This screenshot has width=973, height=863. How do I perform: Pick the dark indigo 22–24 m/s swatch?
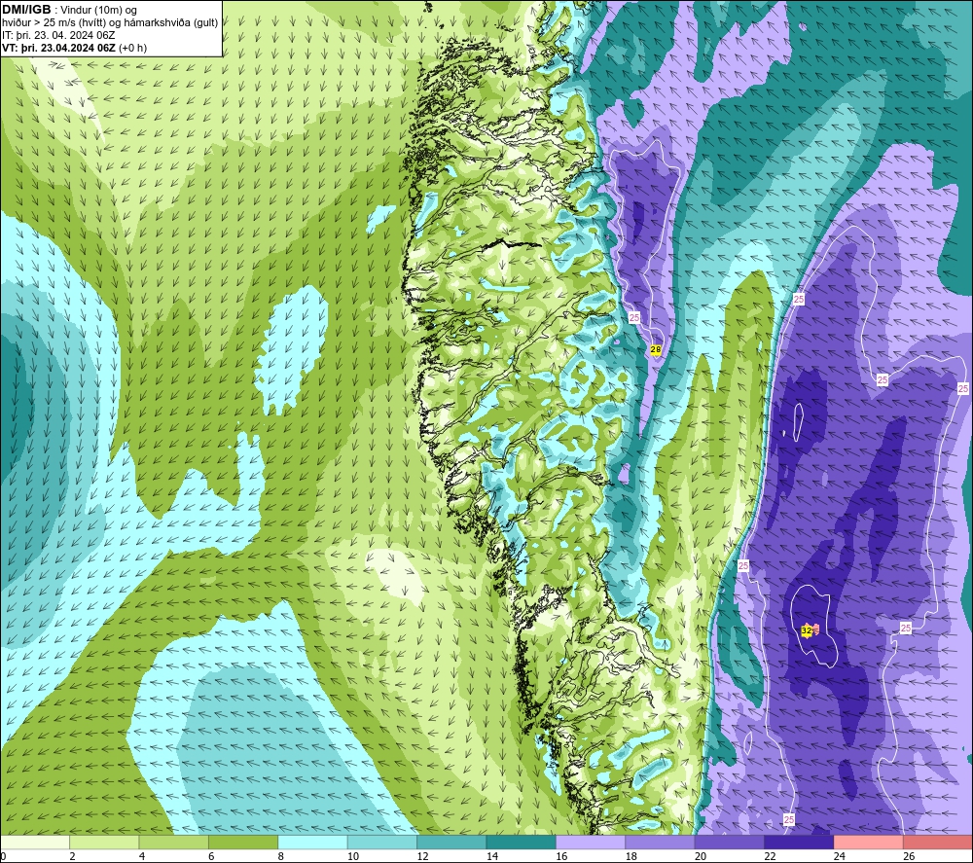pos(799,842)
